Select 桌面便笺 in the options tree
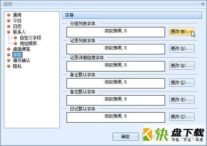The height and width of the screenshot is (146, 207). point(21,49)
